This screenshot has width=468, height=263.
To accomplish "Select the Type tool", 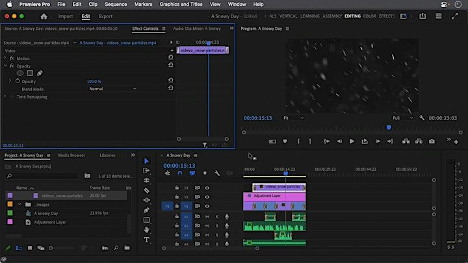I will [x=146, y=240].
